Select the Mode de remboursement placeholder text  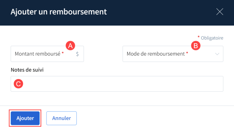(x=156, y=54)
